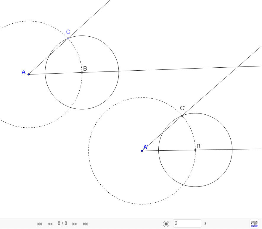The width and height of the screenshot is (262, 229).
Task: Select point A' in lower construction
Action: 142,151
